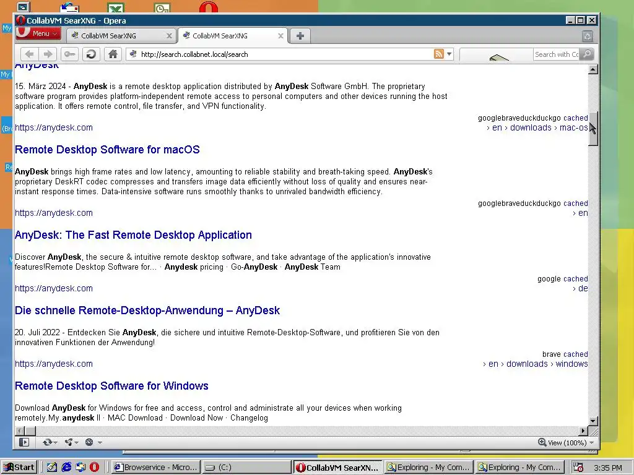The image size is (634, 475).
Task: Close the active CollabVM SearXNG tab
Action: (x=280, y=36)
